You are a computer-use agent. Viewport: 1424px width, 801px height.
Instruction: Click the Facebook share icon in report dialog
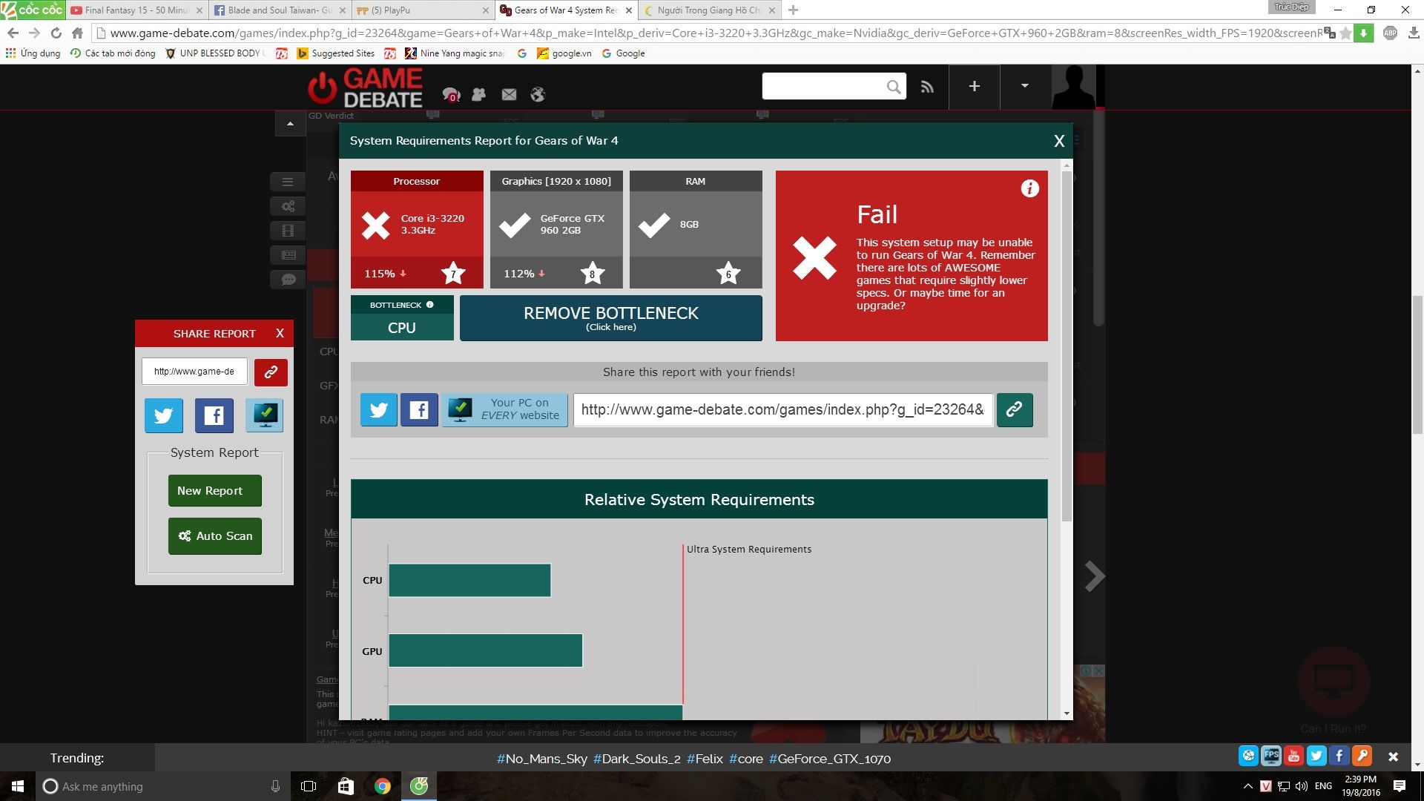[x=419, y=410]
